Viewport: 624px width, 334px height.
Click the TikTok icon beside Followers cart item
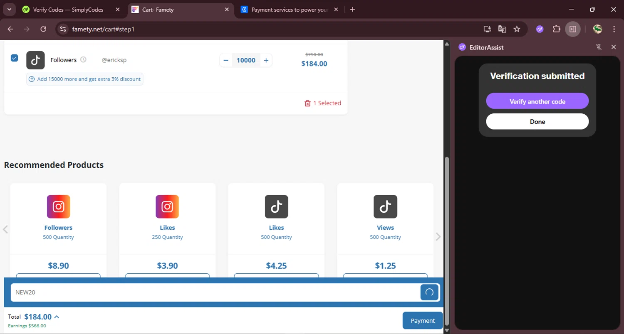tap(35, 60)
